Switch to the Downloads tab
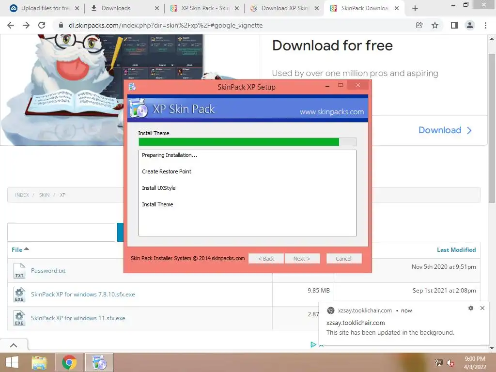496x372 pixels. pos(124,8)
